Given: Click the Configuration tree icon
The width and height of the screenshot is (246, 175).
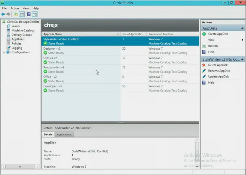Looking at the screenshot, I should pos(8,52).
